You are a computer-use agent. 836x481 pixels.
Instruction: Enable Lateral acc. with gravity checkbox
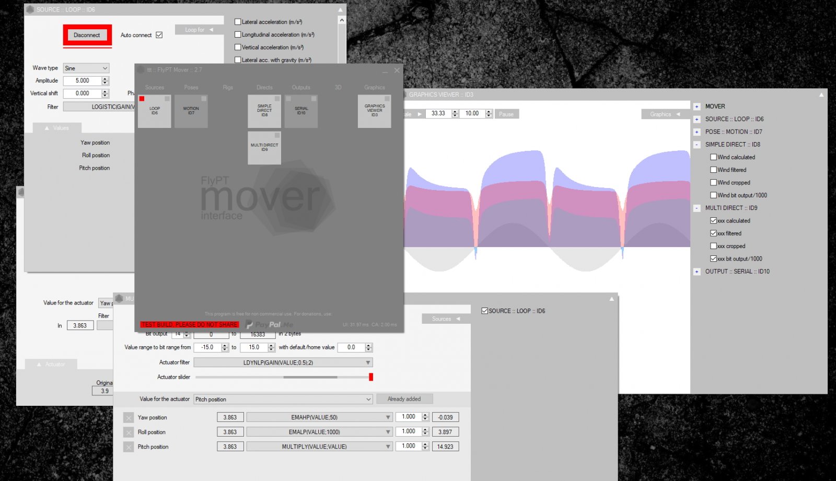tap(238, 60)
